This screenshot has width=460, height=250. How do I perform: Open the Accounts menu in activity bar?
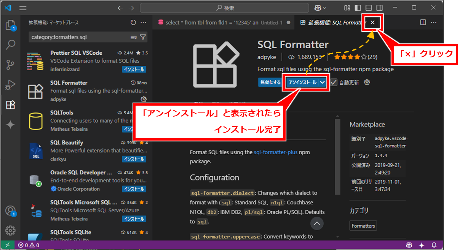(x=10, y=211)
